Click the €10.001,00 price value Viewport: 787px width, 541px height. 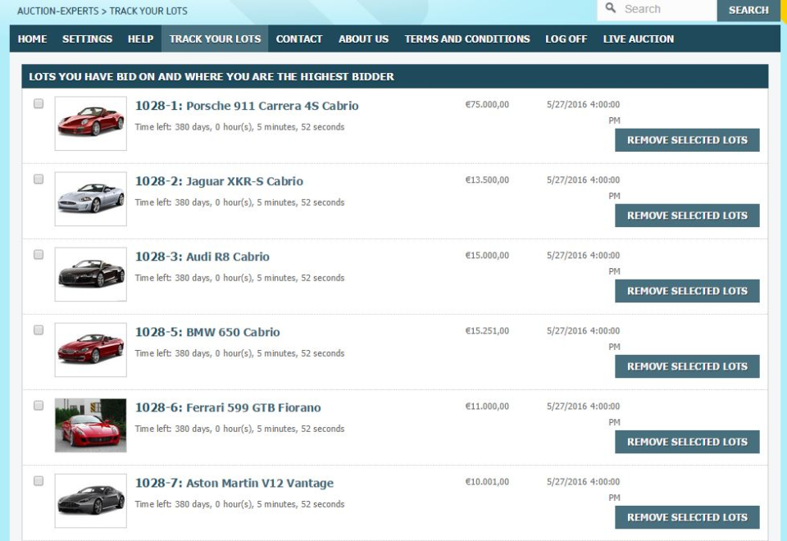[487, 482]
